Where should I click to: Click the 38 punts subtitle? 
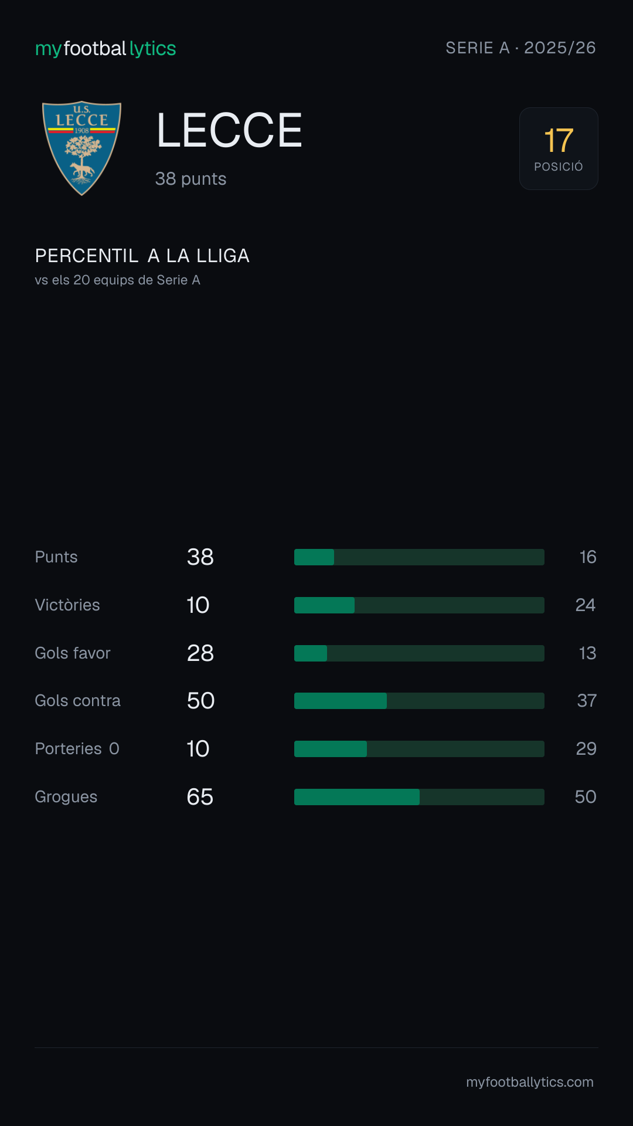click(190, 179)
